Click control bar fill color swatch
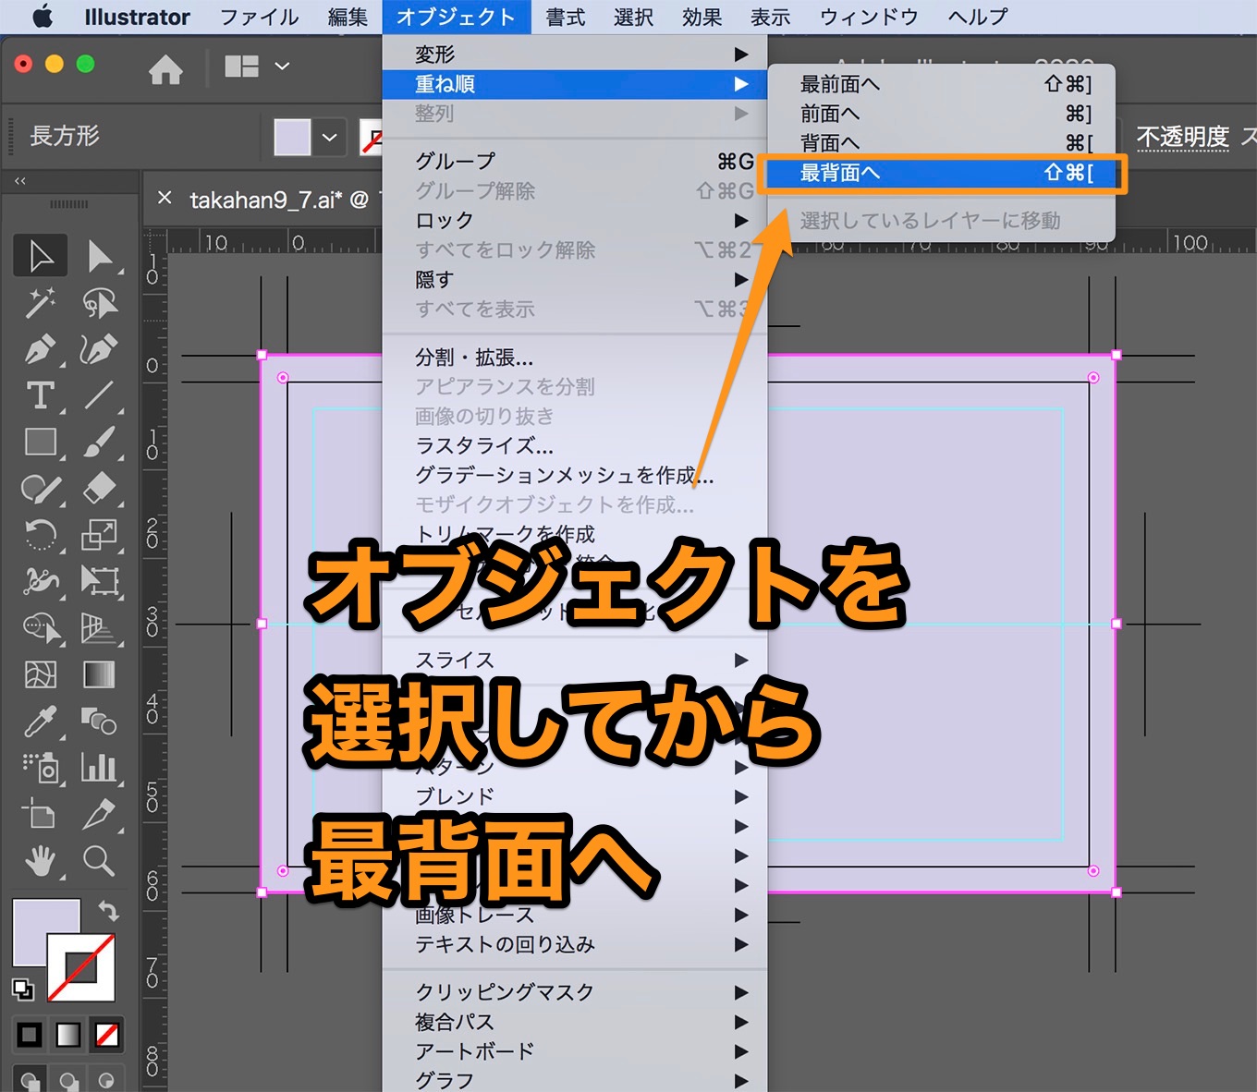 (292, 138)
